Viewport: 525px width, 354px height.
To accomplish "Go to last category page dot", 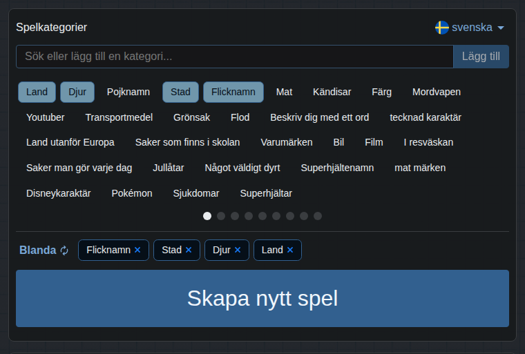I will pos(318,216).
